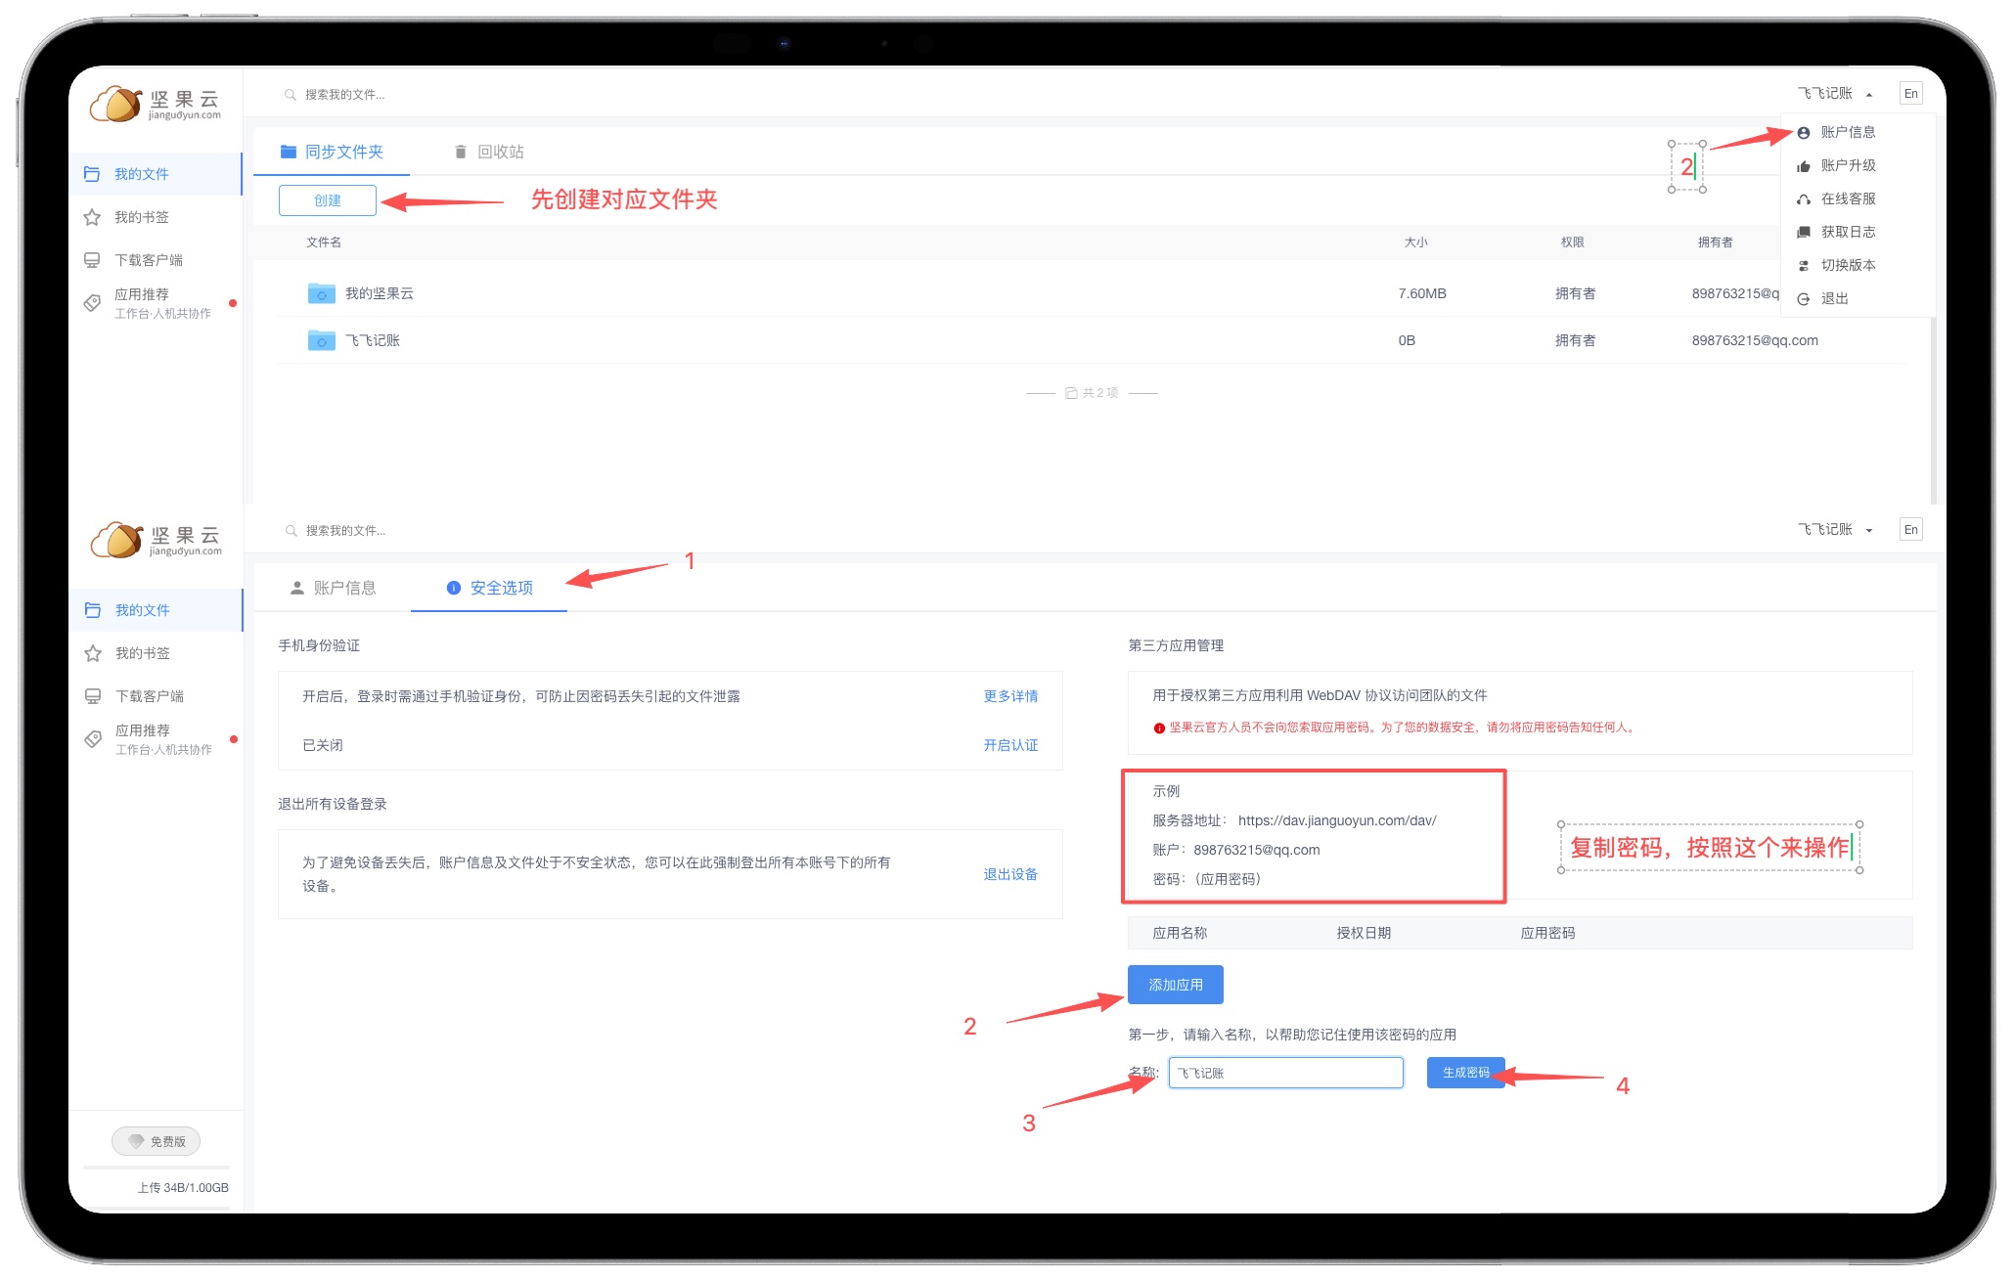Click the logout icon beside 退出
The image size is (2015, 1279).
(x=1804, y=299)
